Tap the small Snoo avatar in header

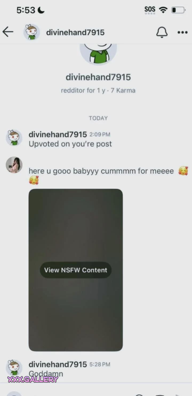[32, 32]
